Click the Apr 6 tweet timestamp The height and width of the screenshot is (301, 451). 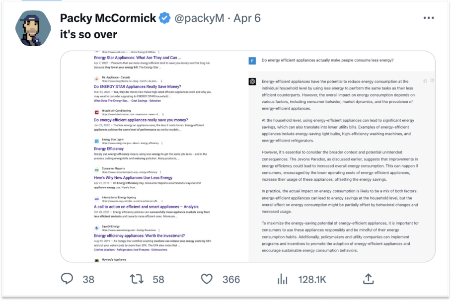pos(246,18)
